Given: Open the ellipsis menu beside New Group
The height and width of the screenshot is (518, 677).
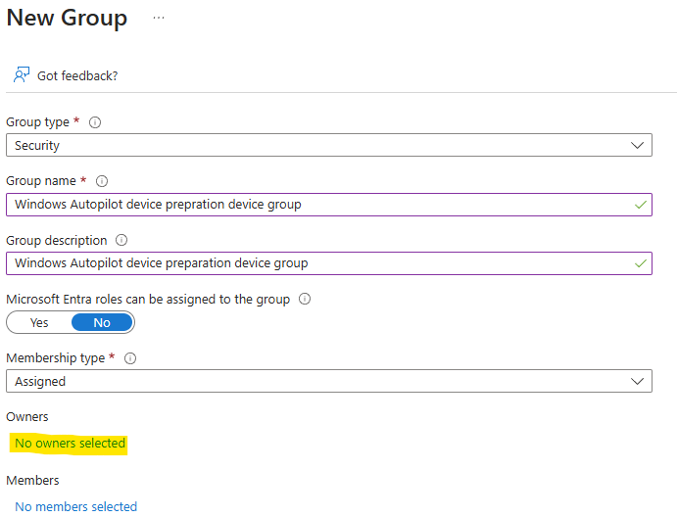Looking at the screenshot, I should (x=159, y=18).
